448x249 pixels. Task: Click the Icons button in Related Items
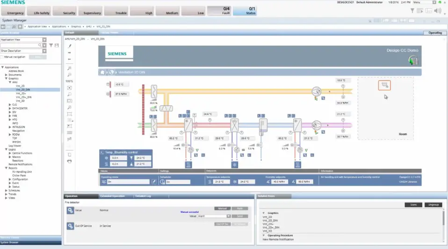pyautogui.click(x=413, y=205)
